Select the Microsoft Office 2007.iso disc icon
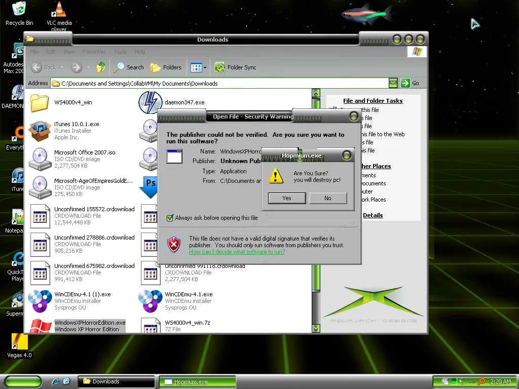Screen dimensions: 519x389 (40, 159)
